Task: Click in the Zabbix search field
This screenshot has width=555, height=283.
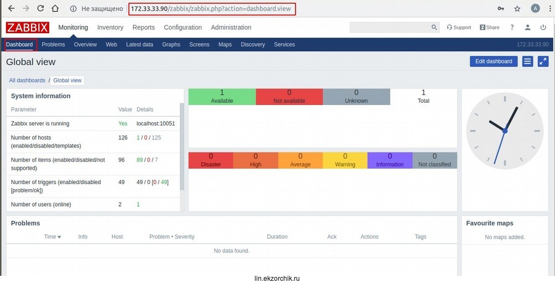Action: tap(390, 28)
